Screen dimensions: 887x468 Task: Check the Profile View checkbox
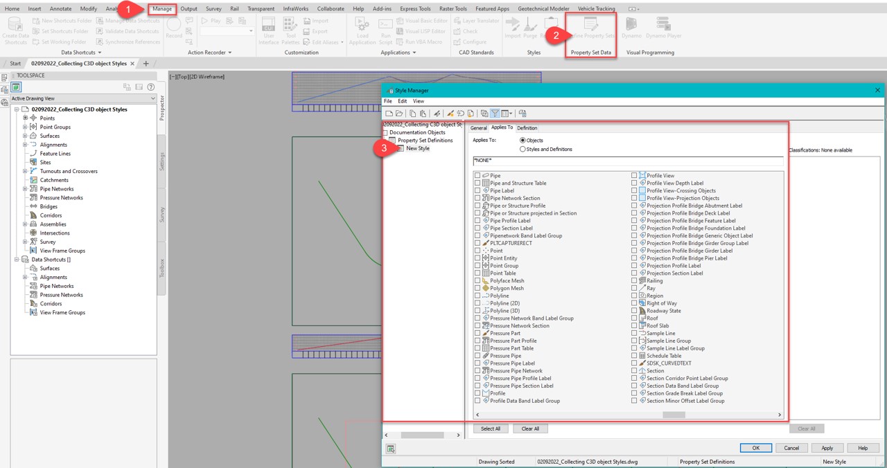coord(634,176)
